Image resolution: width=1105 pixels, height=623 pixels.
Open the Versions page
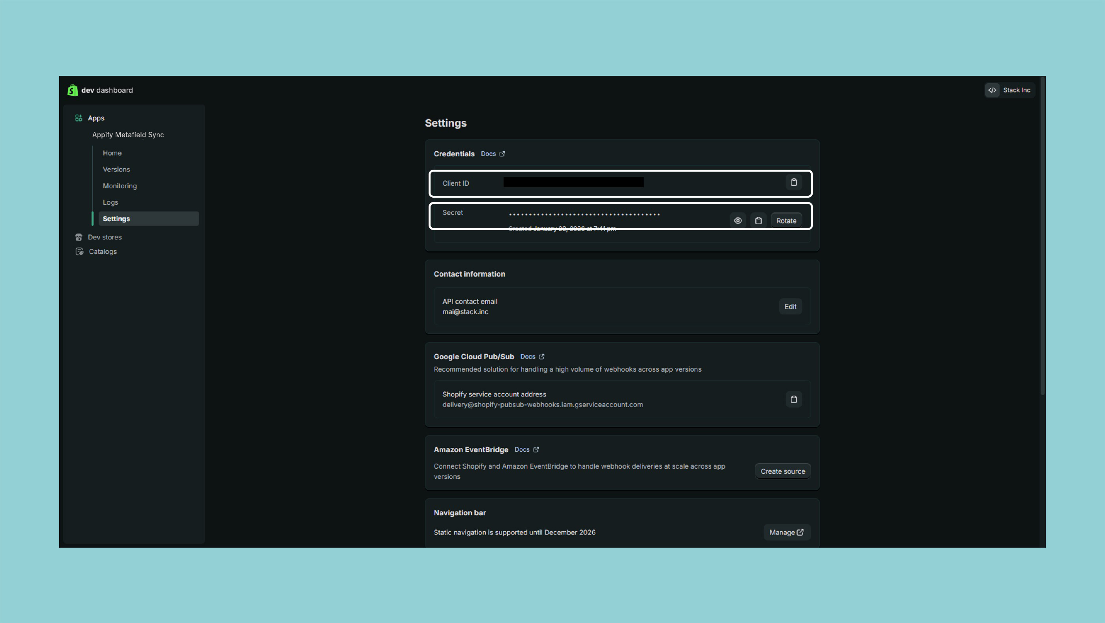pyautogui.click(x=116, y=169)
